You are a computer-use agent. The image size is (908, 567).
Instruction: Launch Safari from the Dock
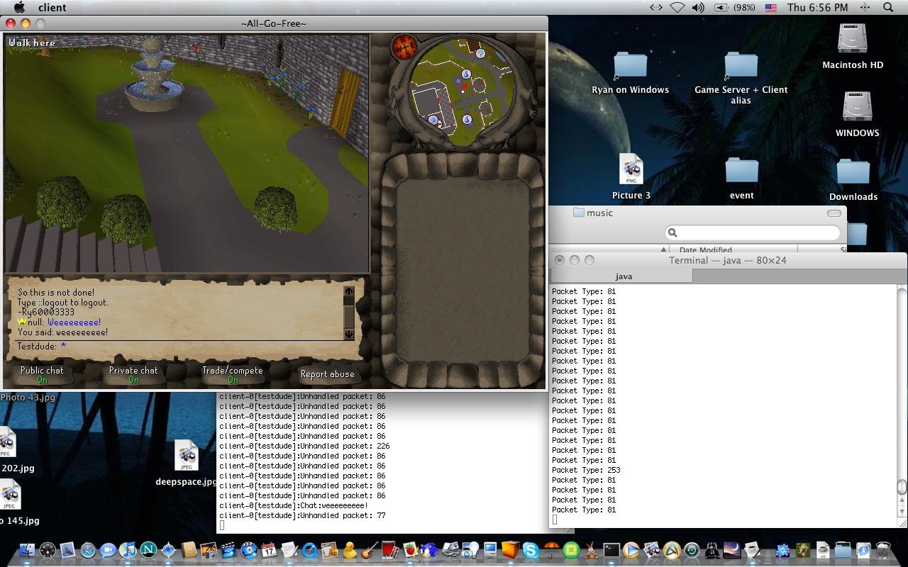click(88, 550)
